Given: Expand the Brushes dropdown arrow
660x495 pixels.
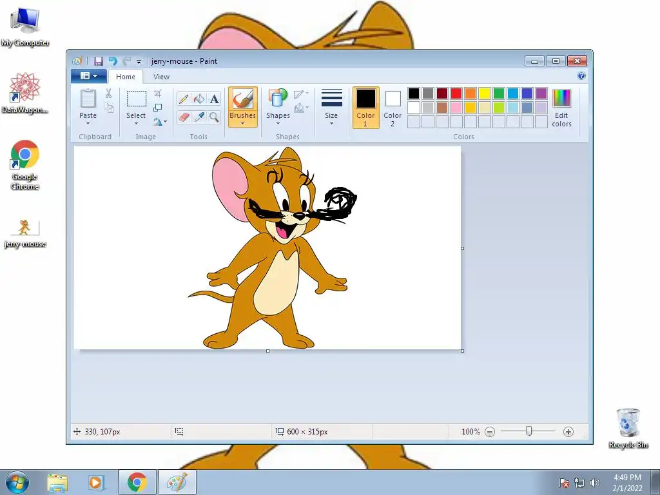Looking at the screenshot, I should pyautogui.click(x=243, y=123).
